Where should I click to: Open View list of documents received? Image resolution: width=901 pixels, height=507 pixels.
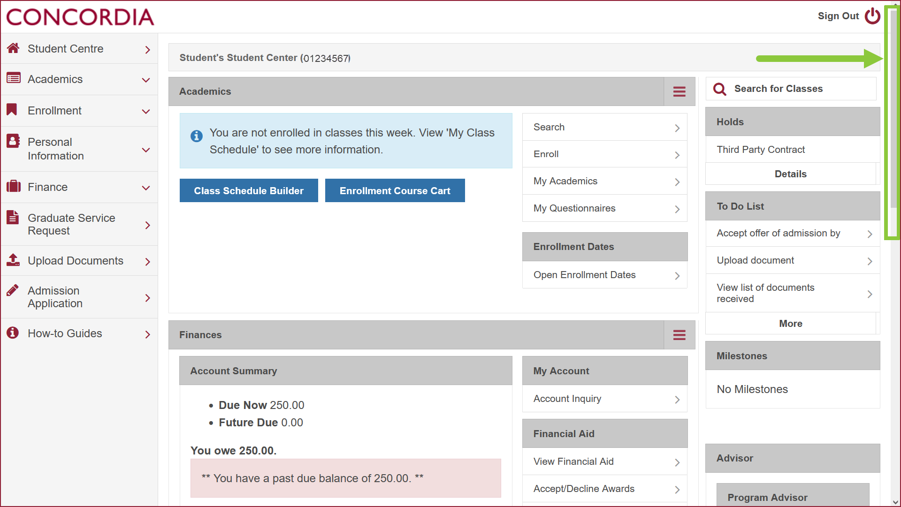[793, 293]
